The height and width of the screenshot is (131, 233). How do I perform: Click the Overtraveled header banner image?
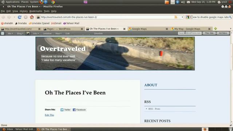[115, 53]
